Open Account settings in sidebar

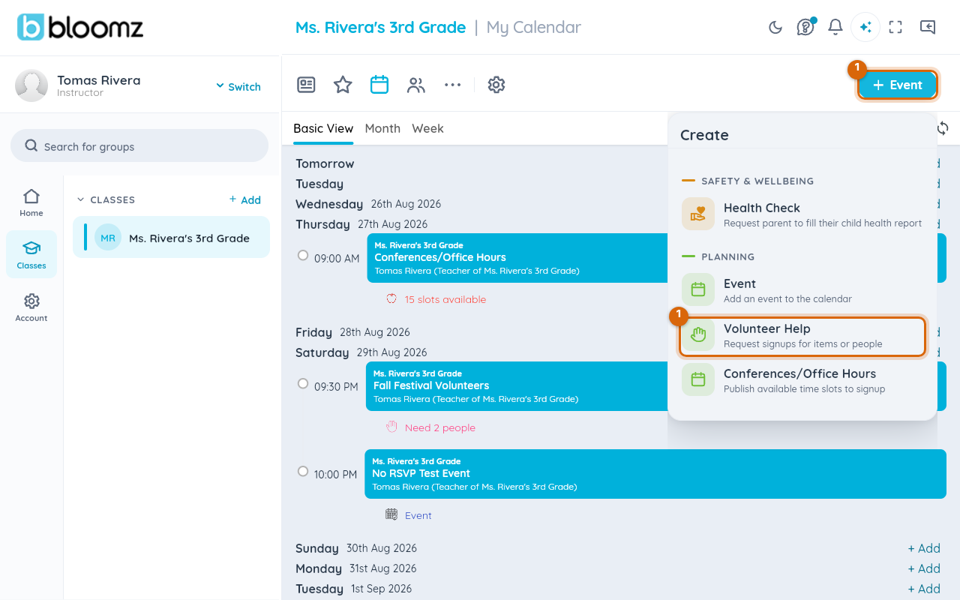(x=31, y=307)
